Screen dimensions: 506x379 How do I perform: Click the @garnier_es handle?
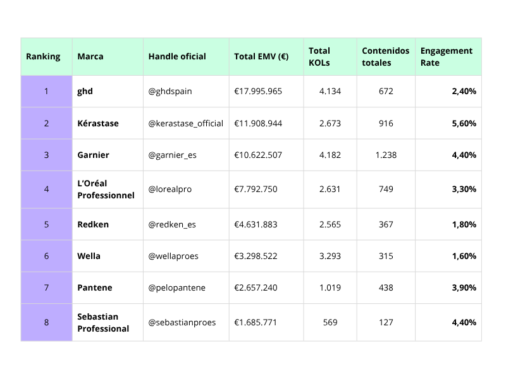point(173,155)
